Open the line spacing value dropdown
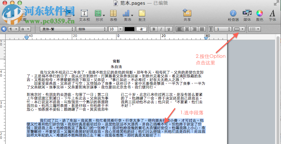Viewport: 281px width, 144px height. coord(223,29)
